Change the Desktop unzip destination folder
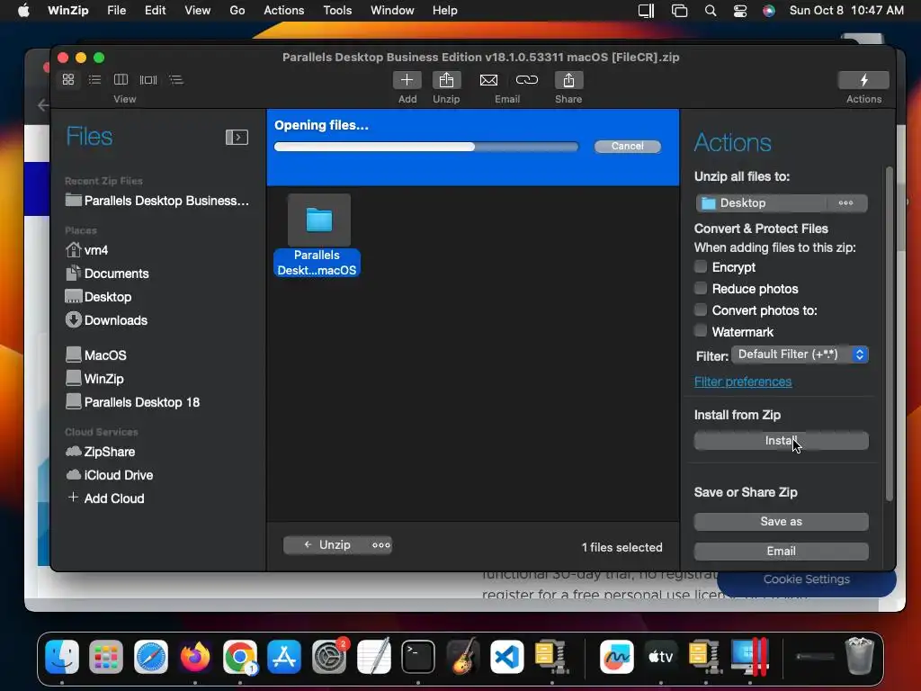This screenshot has width=921, height=691. pos(761,202)
